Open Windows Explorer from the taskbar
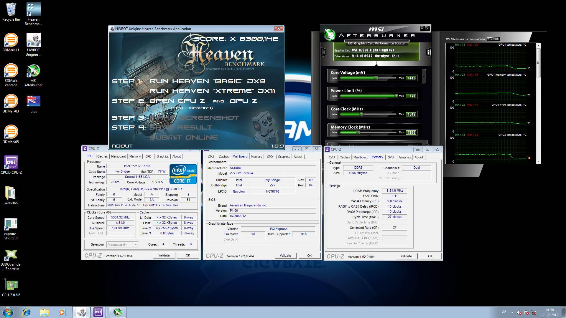The image size is (566, 318). coord(45,312)
